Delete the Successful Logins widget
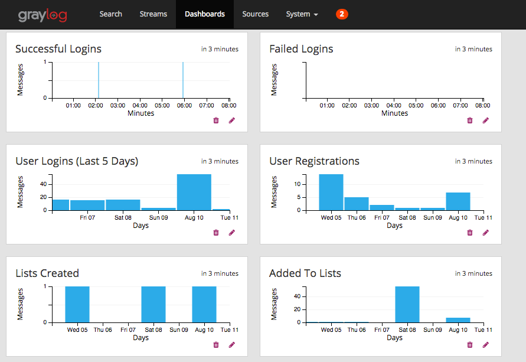This screenshot has height=362, width=526. [x=216, y=120]
